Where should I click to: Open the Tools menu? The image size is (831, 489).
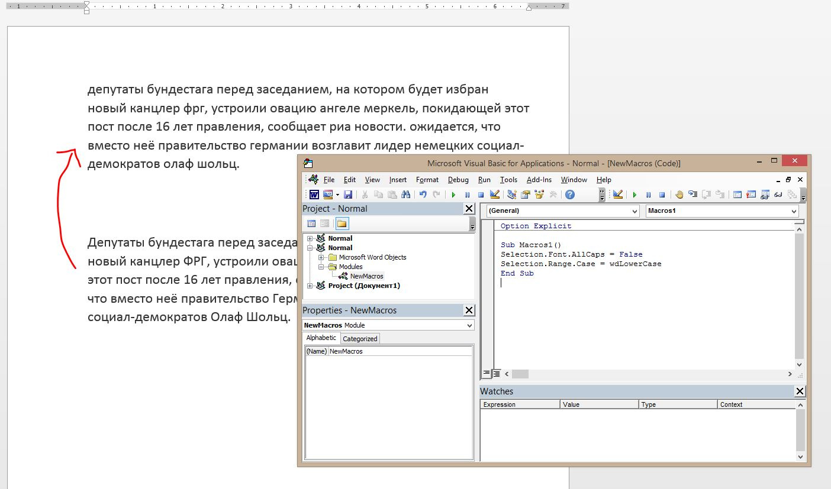508,180
